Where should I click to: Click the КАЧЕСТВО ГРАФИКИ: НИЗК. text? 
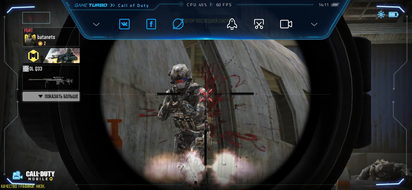[x=23, y=186]
